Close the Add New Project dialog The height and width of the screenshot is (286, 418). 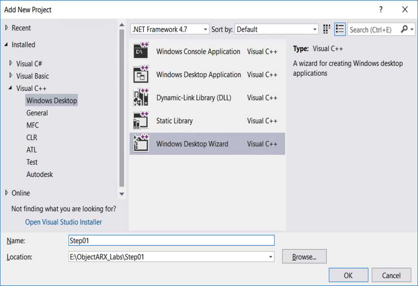(404, 10)
